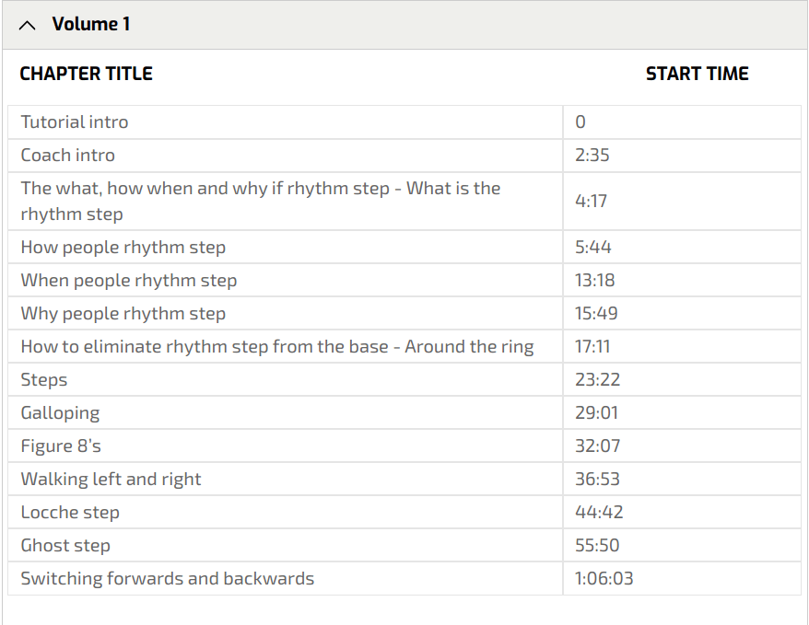
Task: Select the Coach intro chapter row
Action: coord(68,156)
